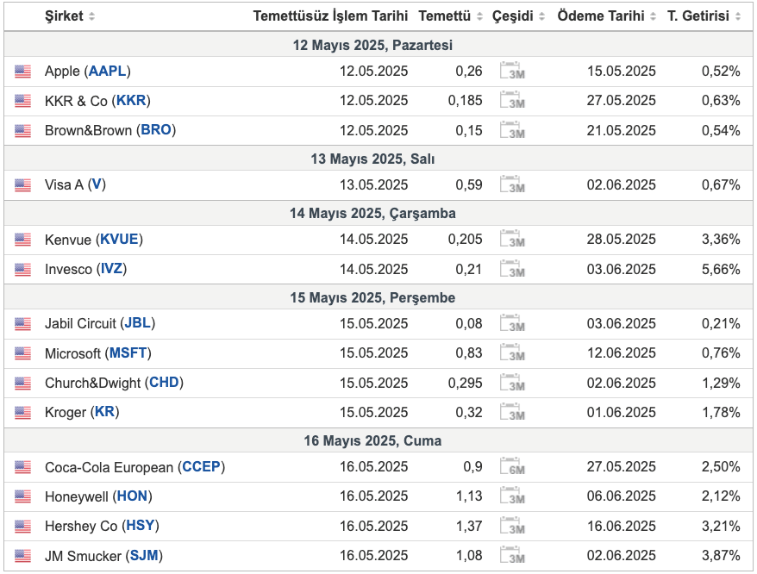
Task: Click the Temettüsüz İşlem Tarihi column header
Action: click(x=331, y=16)
